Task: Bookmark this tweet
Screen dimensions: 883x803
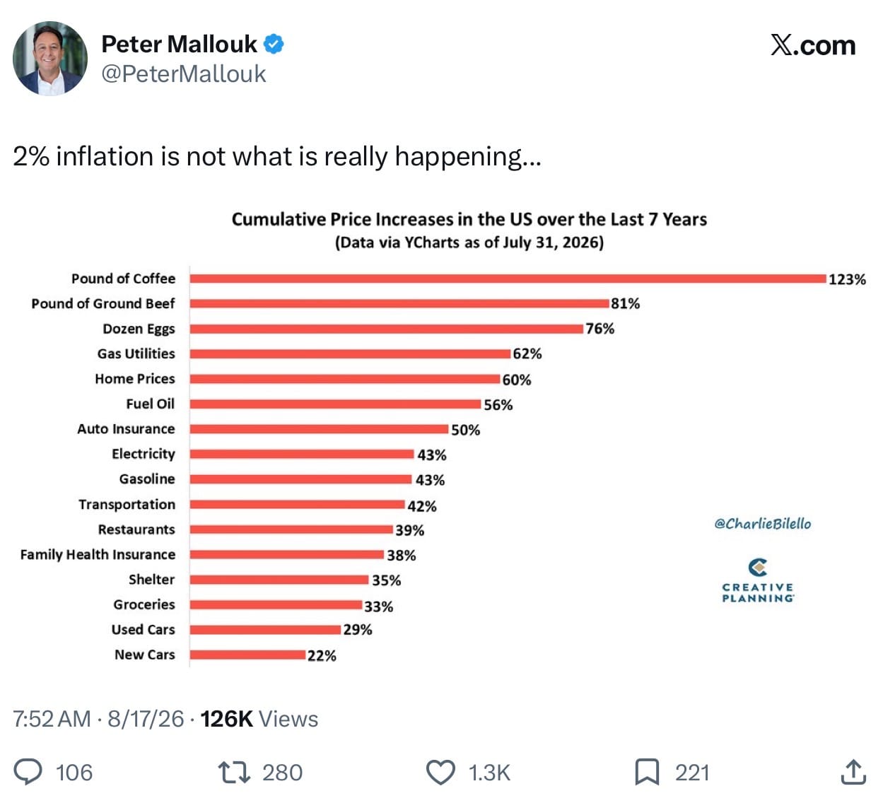Action: point(647,772)
